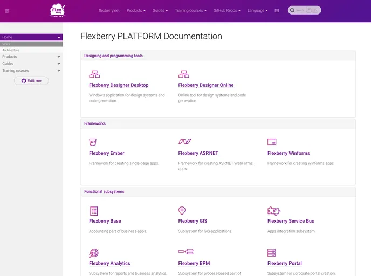Open the Flexberry Platform logo

pyautogui.click(x=58, y=10)
